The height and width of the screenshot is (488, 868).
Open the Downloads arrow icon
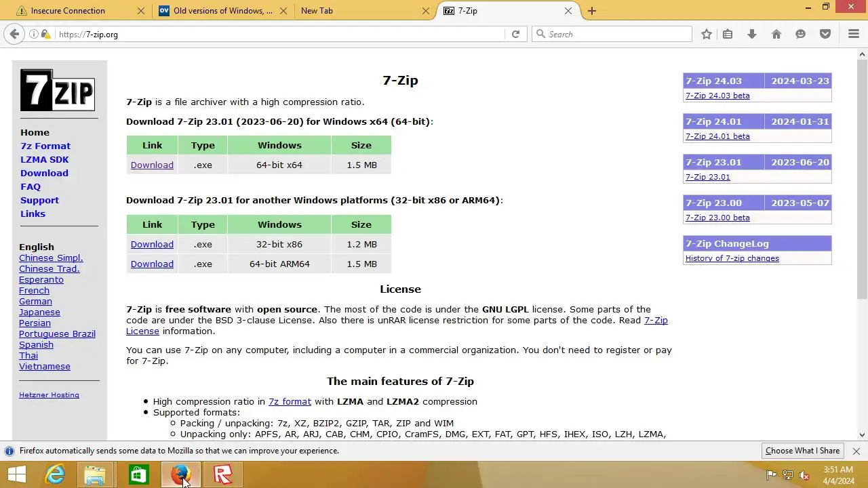(751, 34)
